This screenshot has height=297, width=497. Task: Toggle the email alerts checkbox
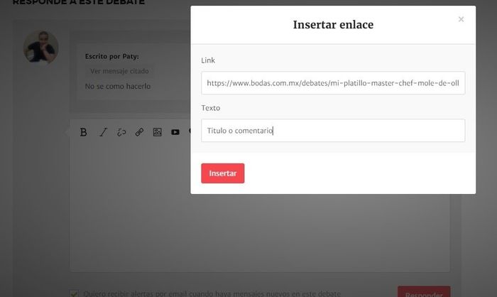(x=74, y=293)
